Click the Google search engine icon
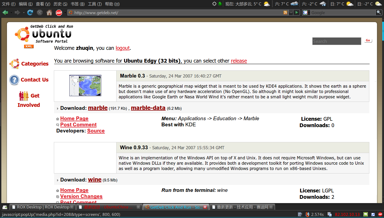 (x=305, y=13)
